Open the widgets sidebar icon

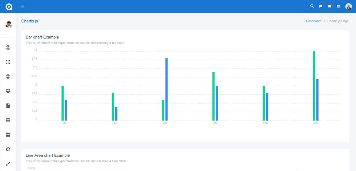[8, 135]
